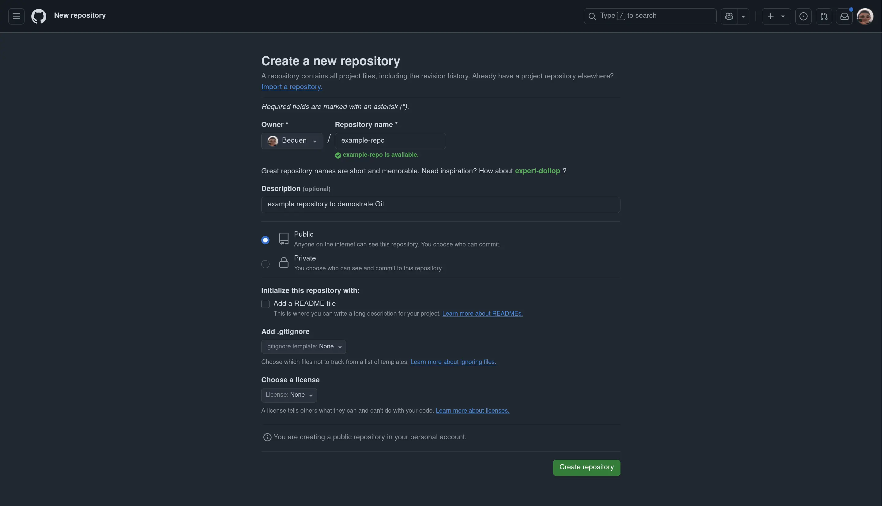The image size is (882, 506).
Task: Open the pull requests icon in header
Action: (824, 16)
